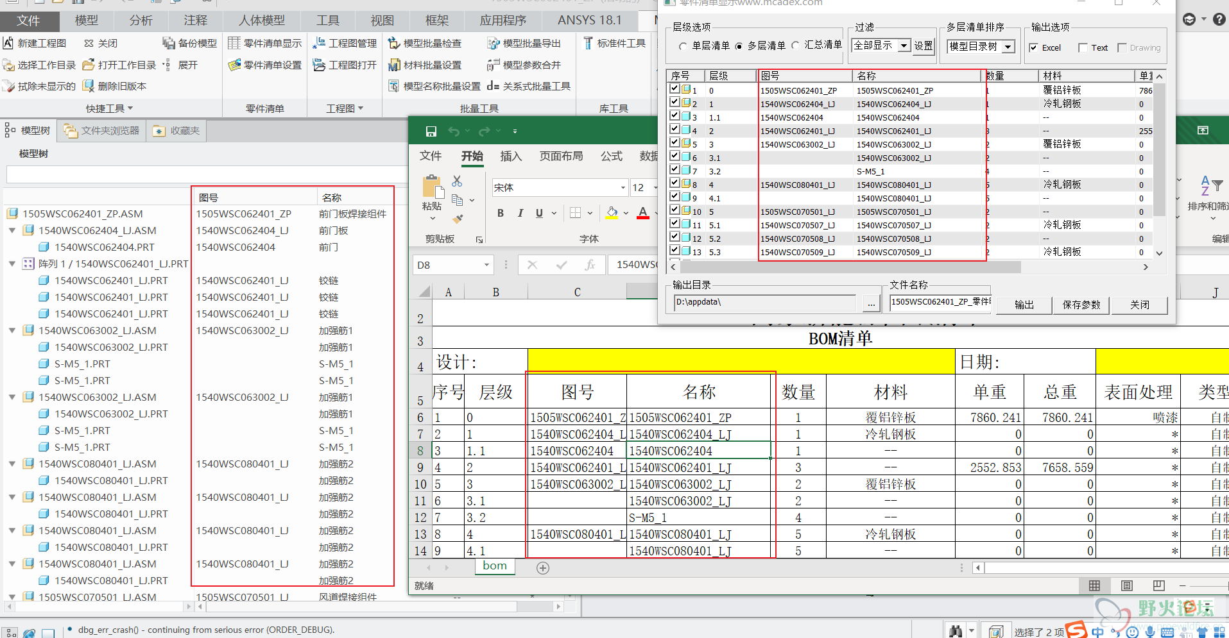Add new sheet in Excel
Viewport: 1229px width, 638px height.
point(543,567)
